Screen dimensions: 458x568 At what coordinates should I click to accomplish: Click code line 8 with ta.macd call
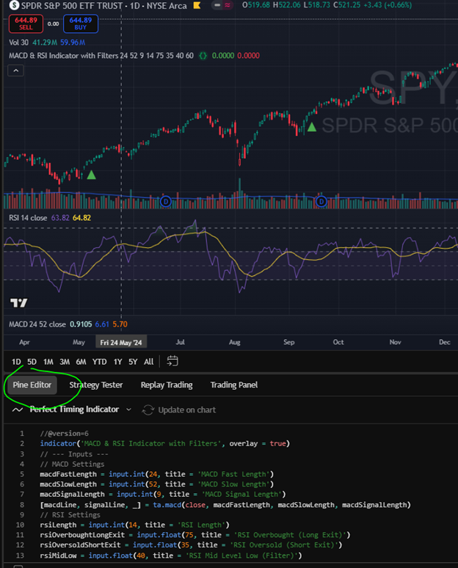[x=225, y=505]
